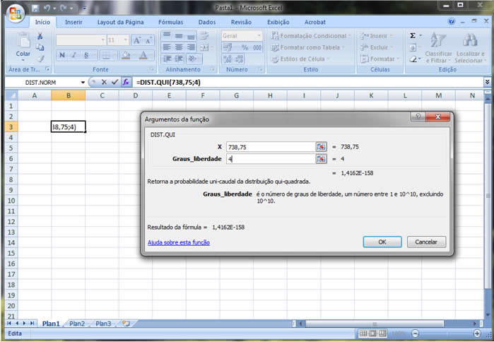Confirm formula with the checkmark icon

pyautogui.click(x=114, y=82)
